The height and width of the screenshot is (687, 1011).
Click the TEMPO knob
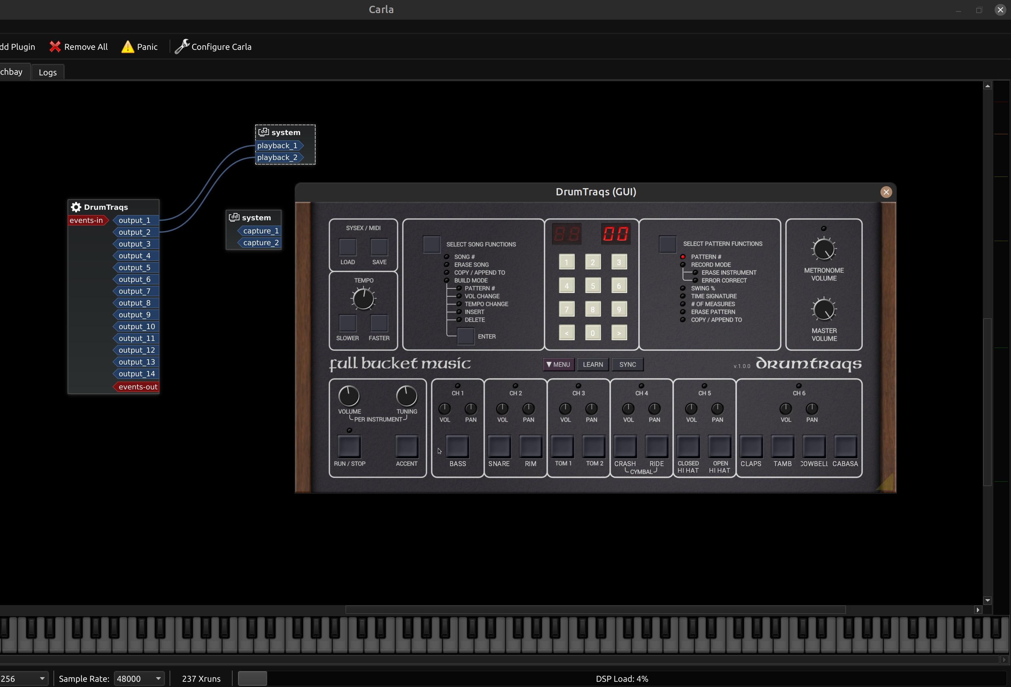[x=363, y=299]
